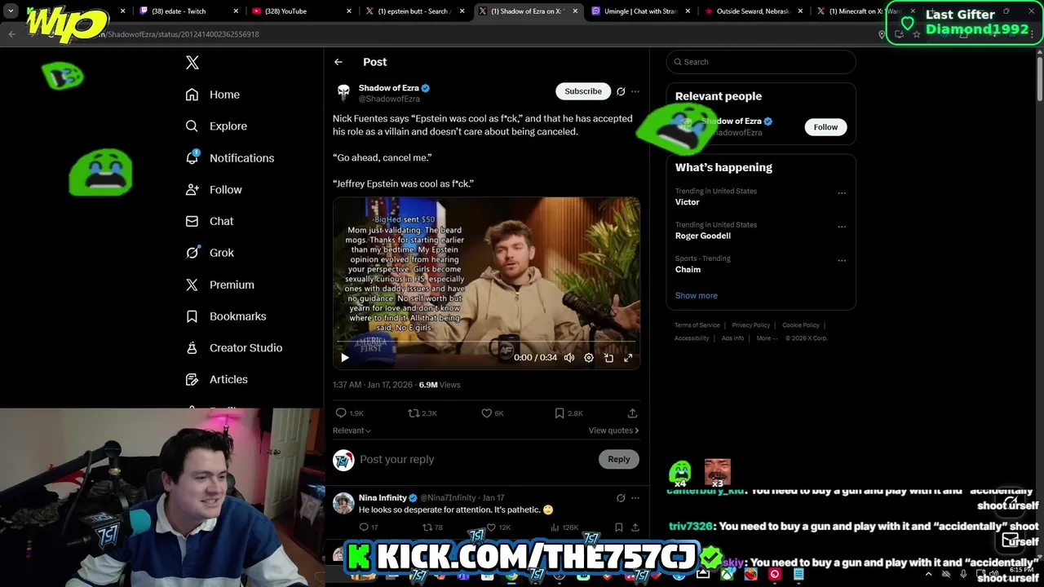Switch to YouTube browser tab
Image resolution: width=1044 pixels, height=587 pixels.
click(302, 11)
